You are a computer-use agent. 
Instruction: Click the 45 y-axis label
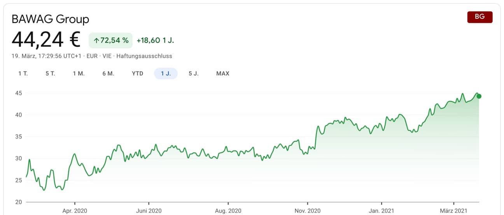coord(19,93)
